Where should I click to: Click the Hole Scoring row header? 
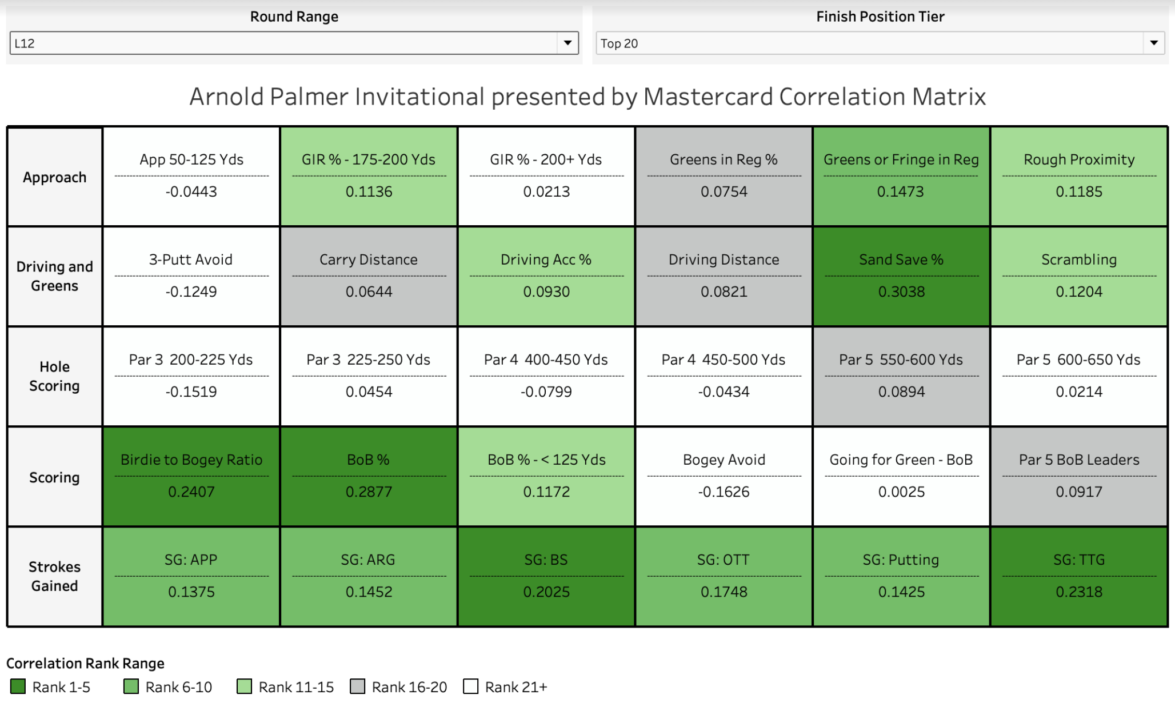coord(55,376)
